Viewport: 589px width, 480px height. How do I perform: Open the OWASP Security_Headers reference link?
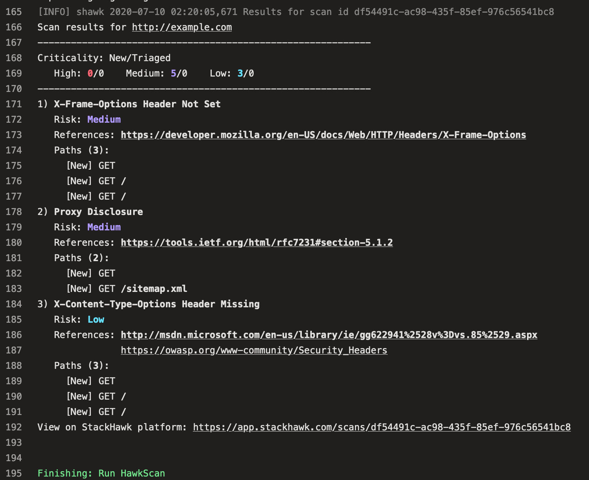pyautogui.click(x=254, y=350)
